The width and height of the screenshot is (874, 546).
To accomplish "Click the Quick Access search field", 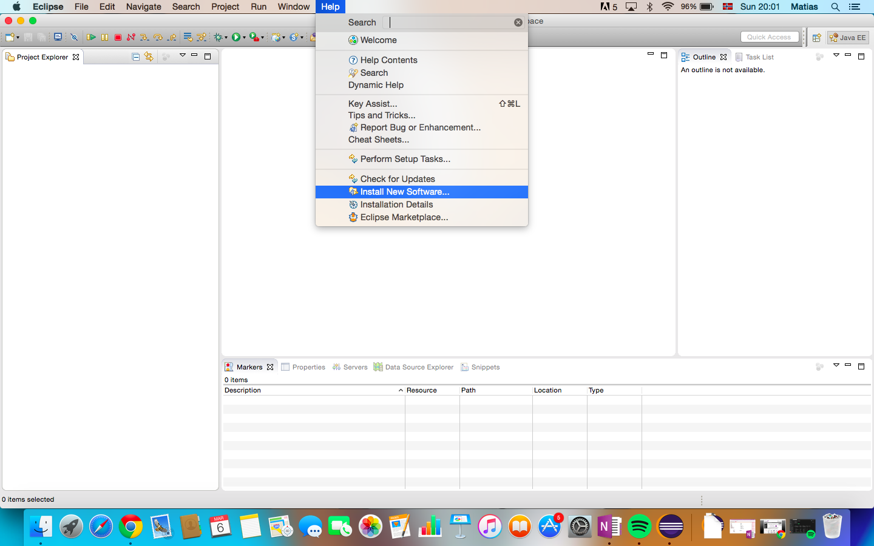I will pyautogui.click(x=770, y=37).
